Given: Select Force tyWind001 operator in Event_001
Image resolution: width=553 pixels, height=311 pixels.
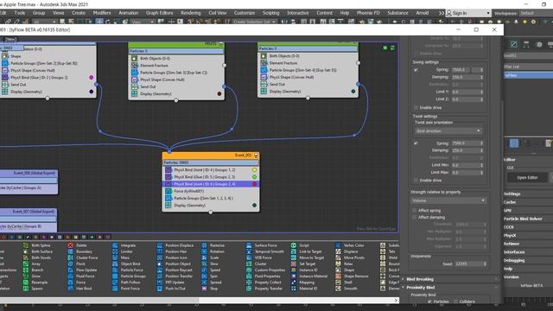Looking at the screenshot, I should coord(211,191).
